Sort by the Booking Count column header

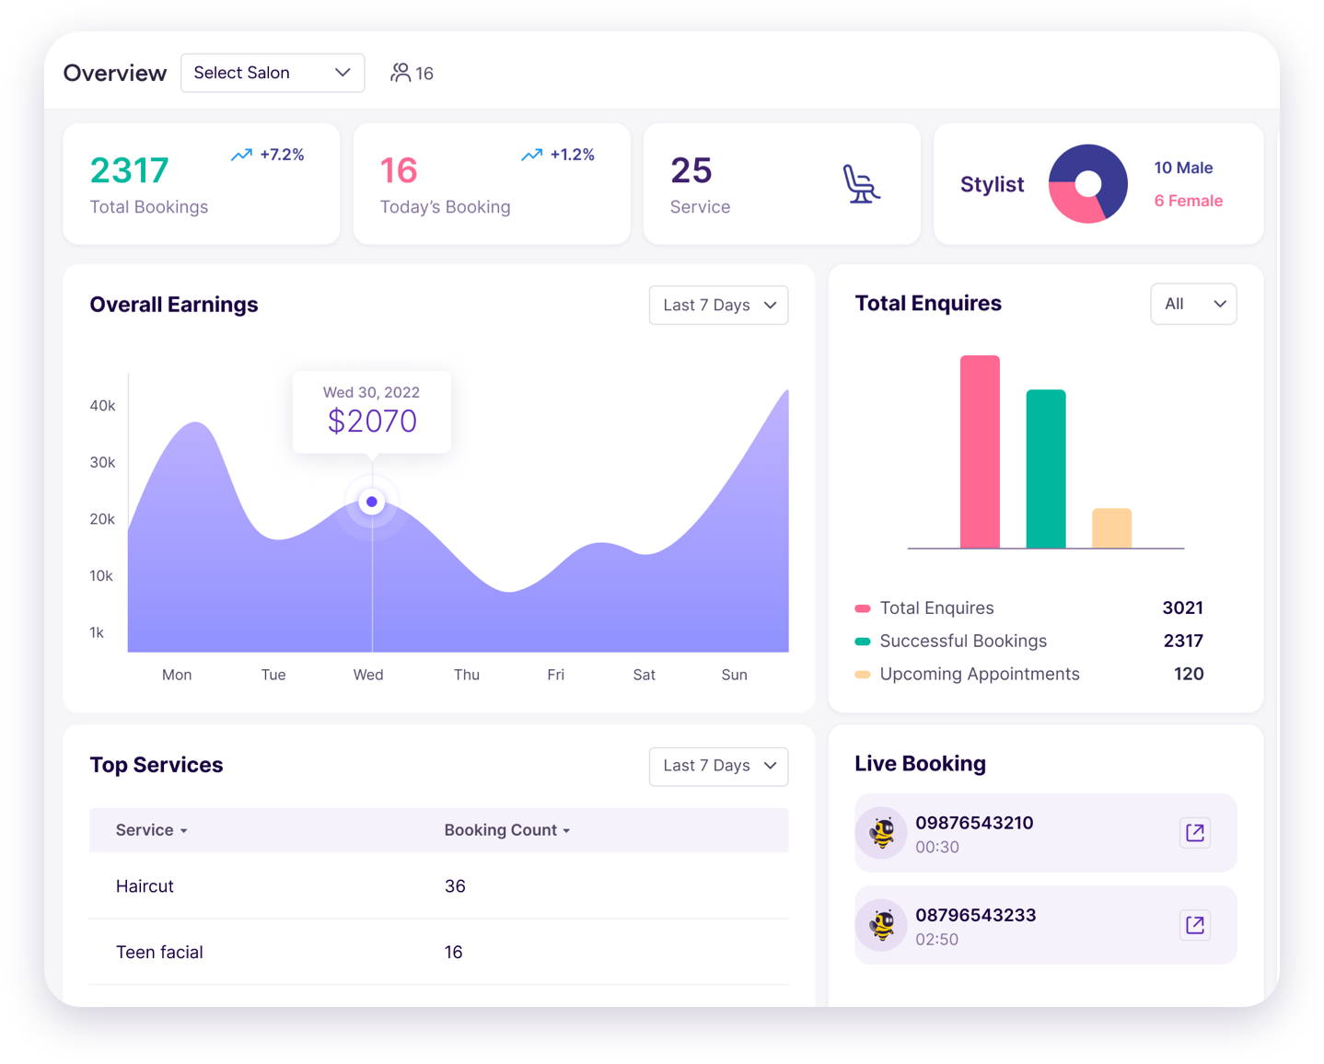click(x=507, y=830)
